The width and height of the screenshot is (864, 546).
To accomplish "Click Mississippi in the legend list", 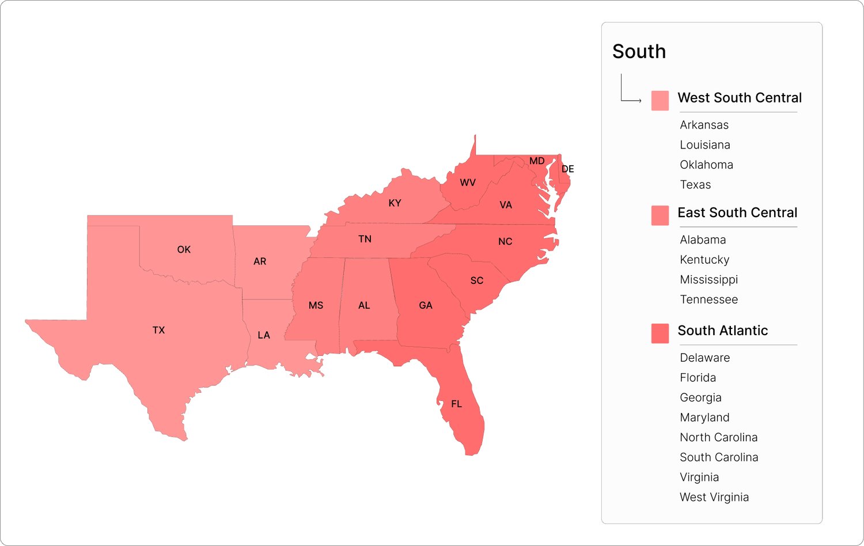I will [708, 279].
